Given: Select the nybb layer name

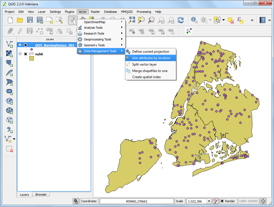Looking at the screenshot, I should (x=39, y=54).
